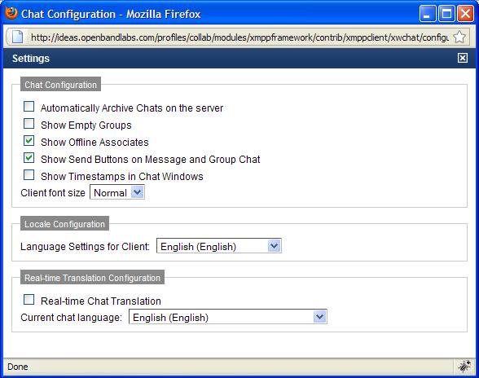The image size is (479, 378).
Task: Click the bookmark star icon in address bar
Action: [x=459, y=37]
